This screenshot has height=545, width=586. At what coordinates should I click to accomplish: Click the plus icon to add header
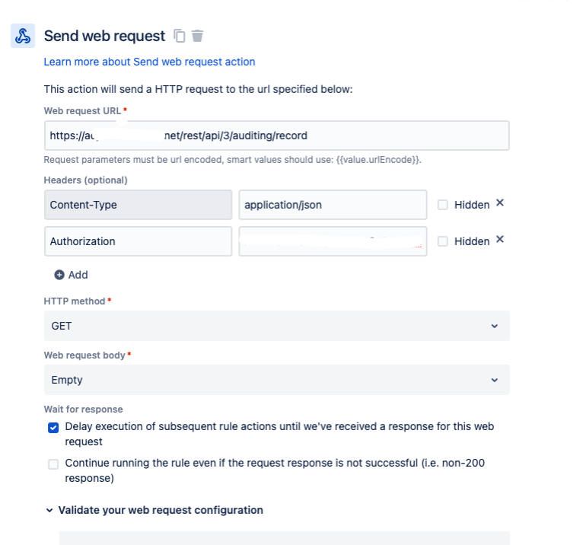(59, 275)
